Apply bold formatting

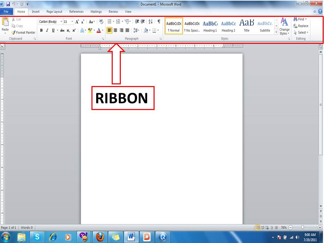tap(41, 30)
